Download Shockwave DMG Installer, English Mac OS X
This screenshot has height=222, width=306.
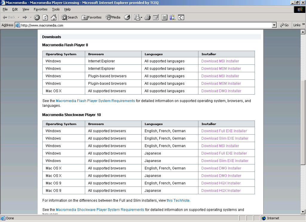[x=221, y=168]
